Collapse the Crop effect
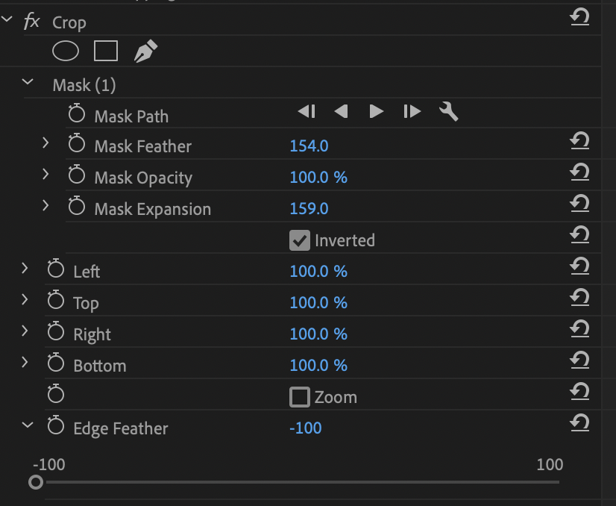The image size is (616, 506). (x=7, y=19)
